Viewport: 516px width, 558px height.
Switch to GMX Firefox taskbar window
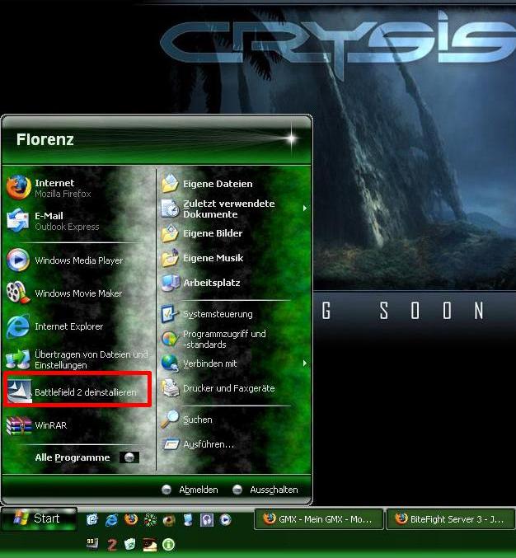[x=319, y=519]
